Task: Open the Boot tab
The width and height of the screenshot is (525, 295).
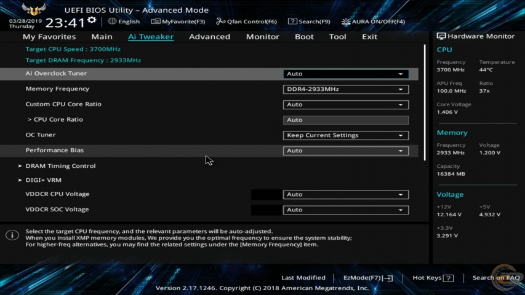Action: (304, 36)
